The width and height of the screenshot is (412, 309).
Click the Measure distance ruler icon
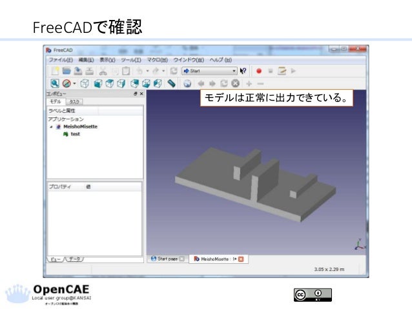171,83
